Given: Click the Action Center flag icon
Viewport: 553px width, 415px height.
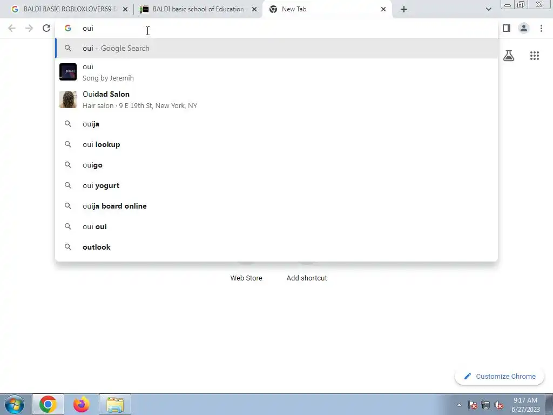Looking at the screenshot, I should 473,405.
